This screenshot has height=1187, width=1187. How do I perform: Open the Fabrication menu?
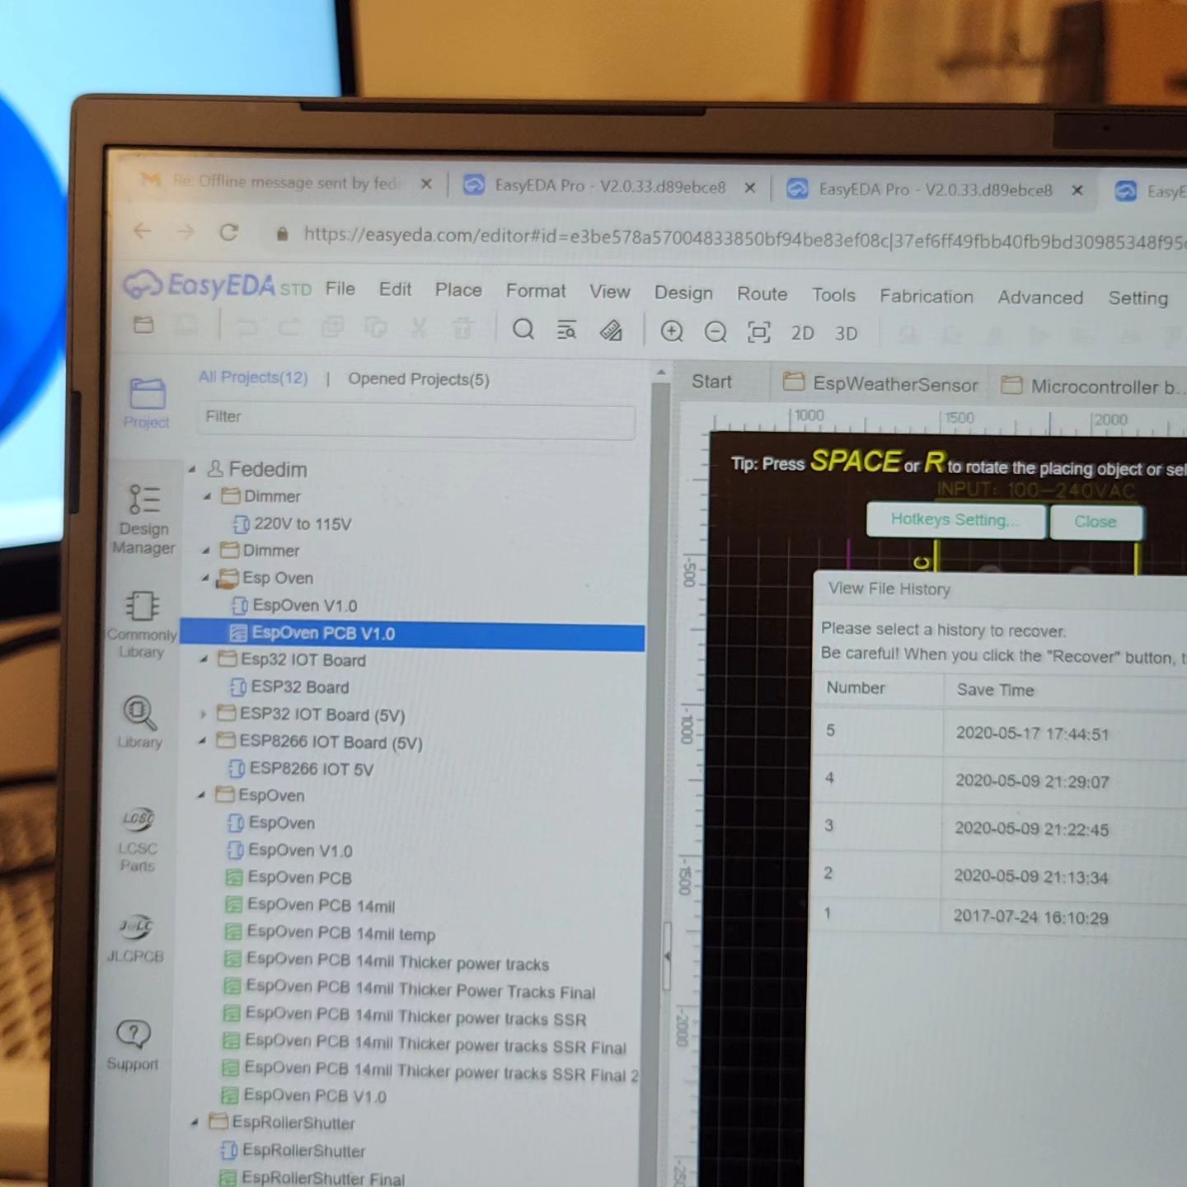pyautogui.click(x=926, y=297)
